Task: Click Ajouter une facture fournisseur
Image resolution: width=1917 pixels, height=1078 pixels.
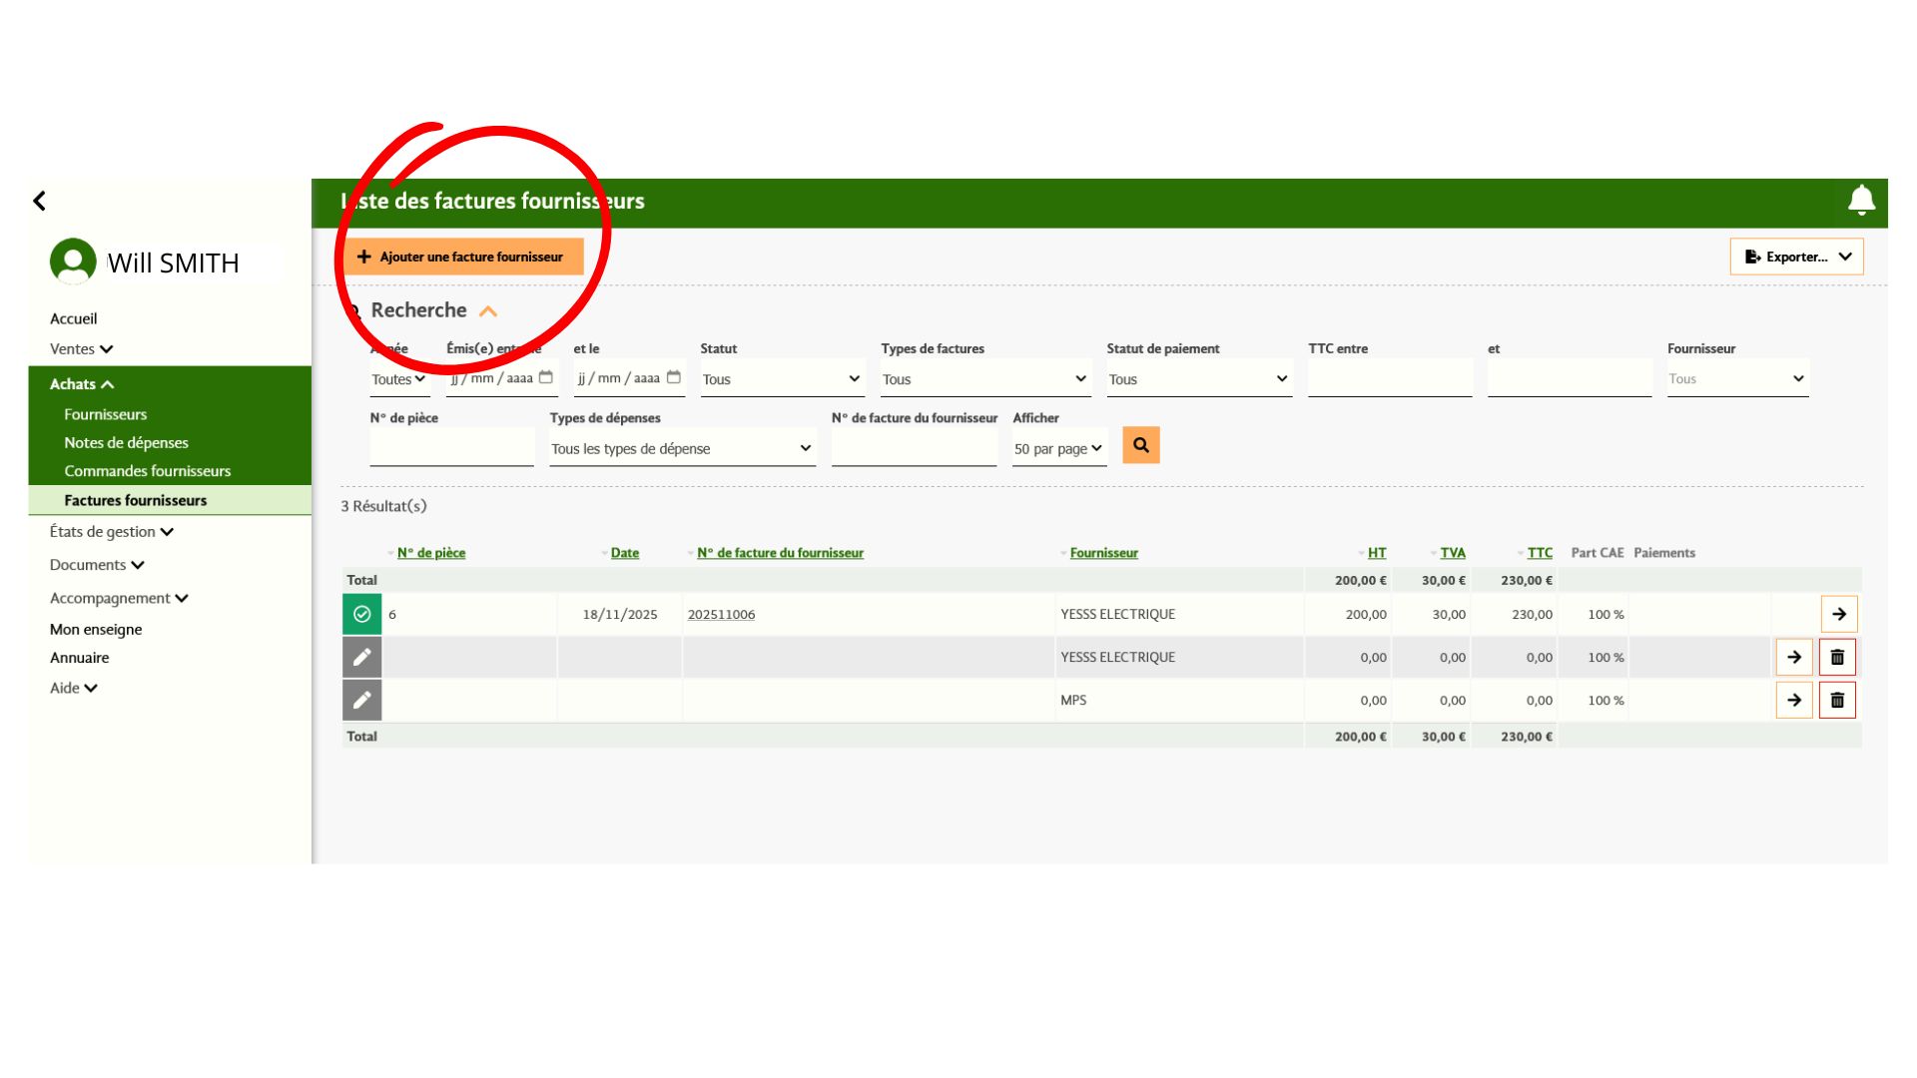Action: click(463, 257)
